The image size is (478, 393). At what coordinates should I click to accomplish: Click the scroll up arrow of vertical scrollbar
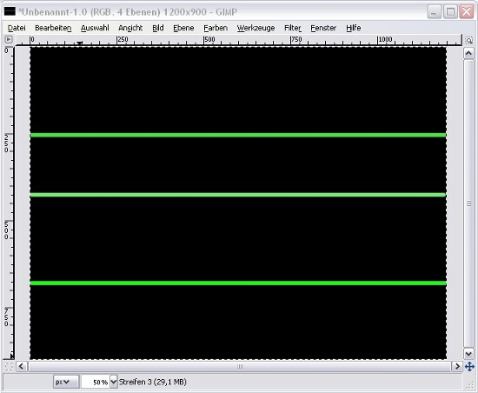tap(468, 54)
